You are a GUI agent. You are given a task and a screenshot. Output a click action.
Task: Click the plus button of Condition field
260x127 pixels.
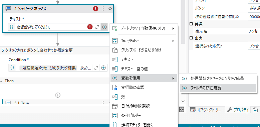point(103,68)
